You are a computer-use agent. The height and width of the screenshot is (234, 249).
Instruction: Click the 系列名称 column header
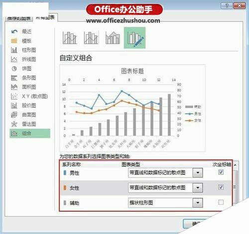pos(72,164)
